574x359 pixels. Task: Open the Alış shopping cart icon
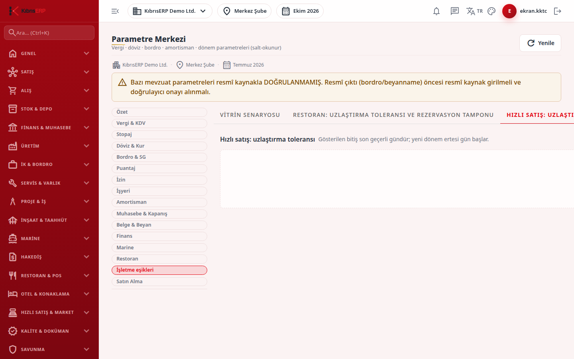point(13,91)
